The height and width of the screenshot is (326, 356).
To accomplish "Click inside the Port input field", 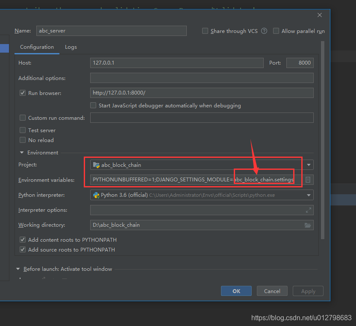I will (x=300, y=62).
